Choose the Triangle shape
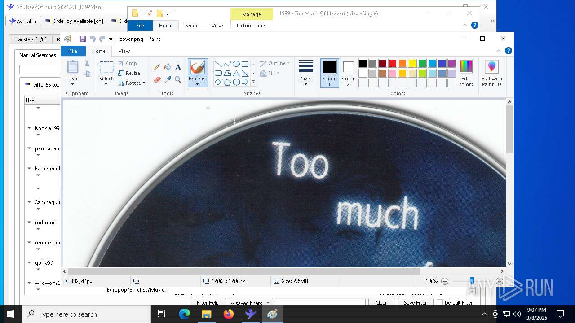Screen dimensions: 575x323 tap(236, 73)
